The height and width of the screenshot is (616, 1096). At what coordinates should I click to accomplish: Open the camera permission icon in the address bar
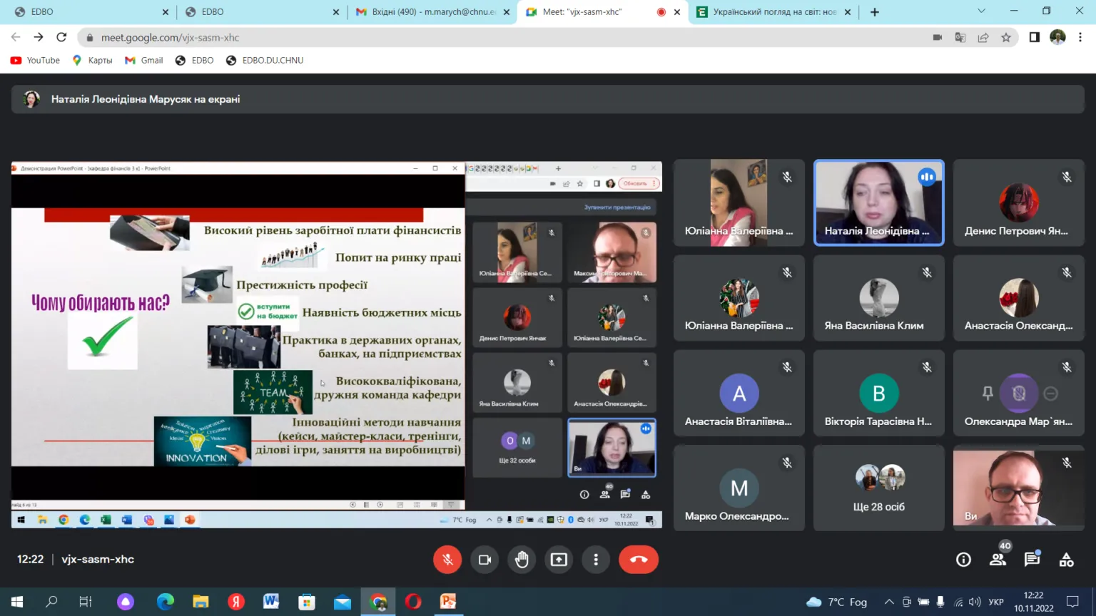(938, 37)
